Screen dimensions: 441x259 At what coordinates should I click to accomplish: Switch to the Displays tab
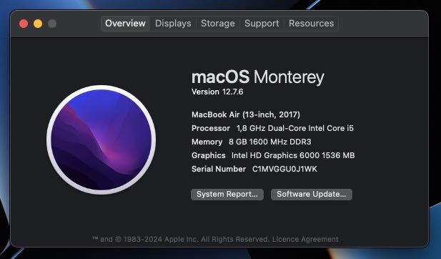tap(173, 24)
